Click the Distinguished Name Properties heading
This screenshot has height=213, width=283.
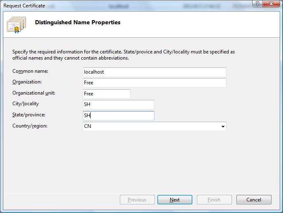point(77,22)
